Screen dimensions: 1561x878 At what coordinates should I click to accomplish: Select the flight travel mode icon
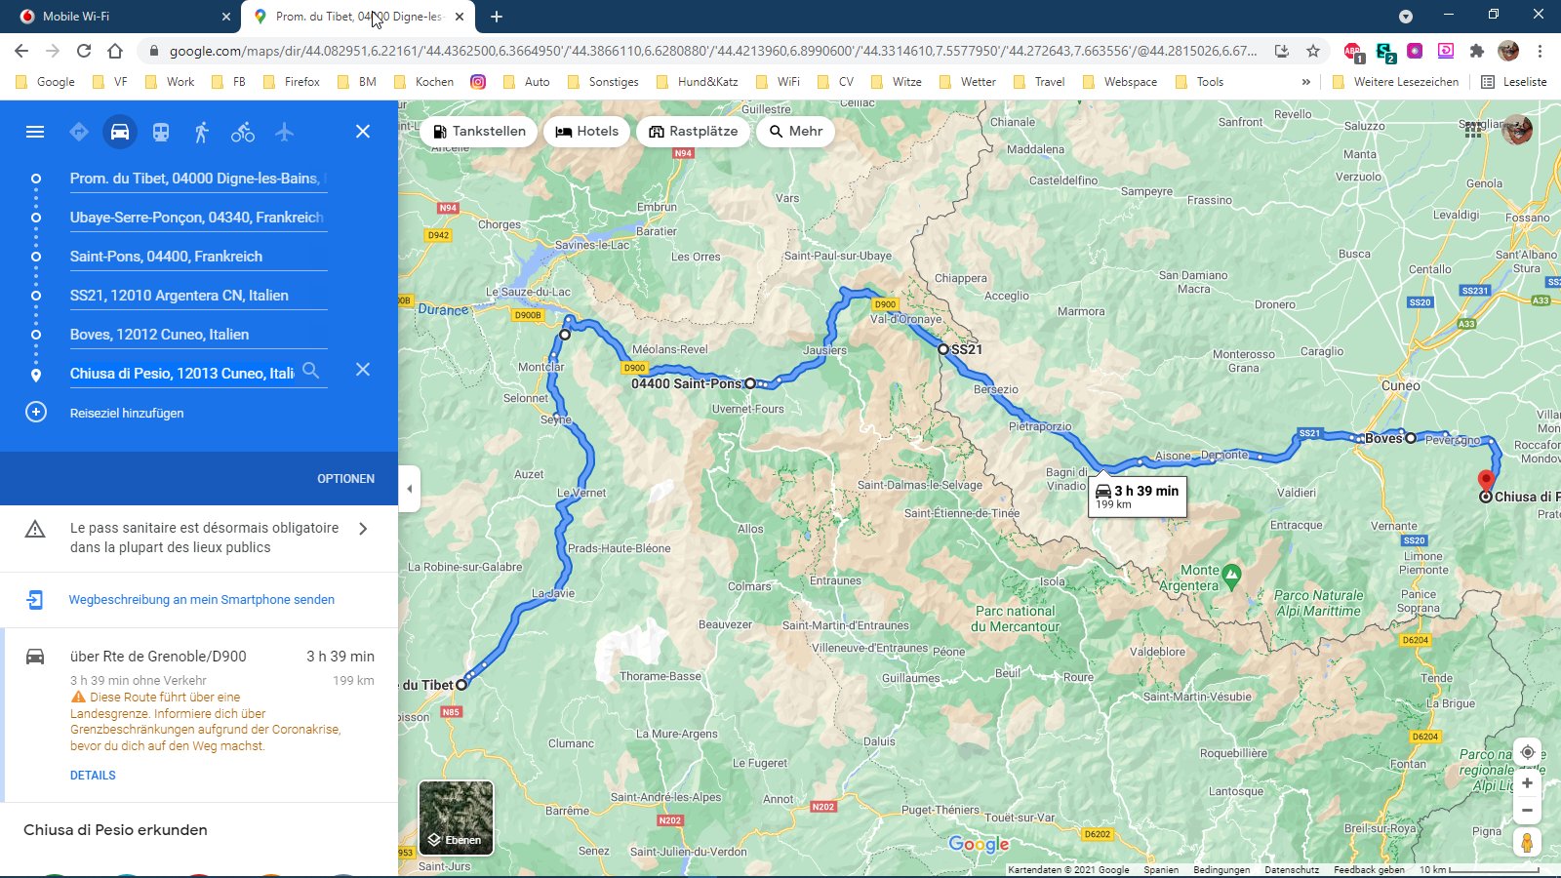click(x=284, y=132)
